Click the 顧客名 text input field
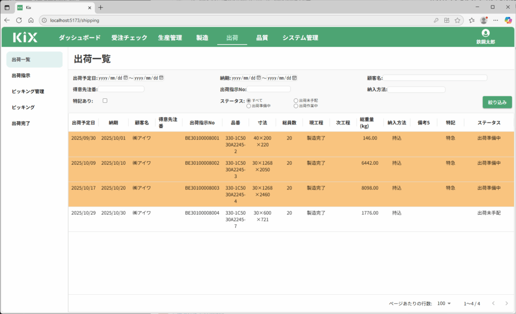The width and height of the screenshot is (516, 314). [x=435, y=78]
